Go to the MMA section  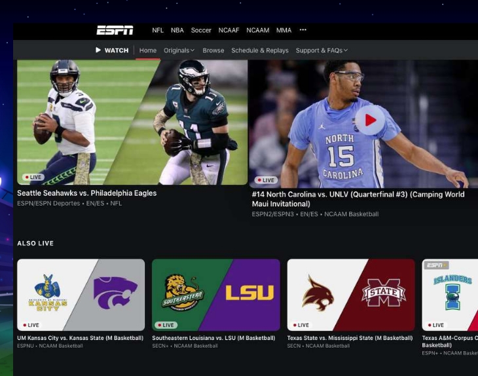click(x=284, y=30)
